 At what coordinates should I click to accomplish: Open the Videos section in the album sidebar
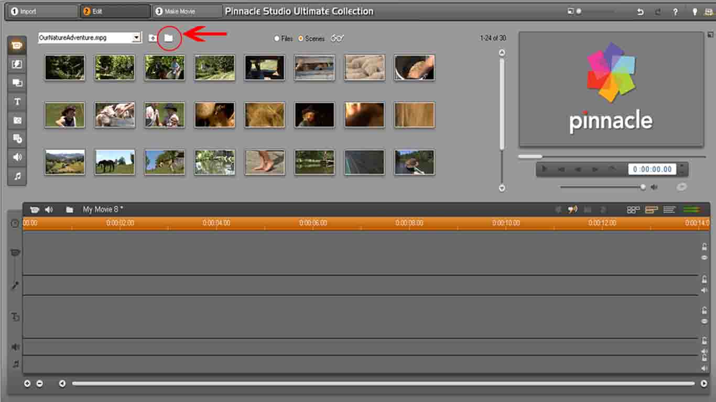click(x=17, y=46)
